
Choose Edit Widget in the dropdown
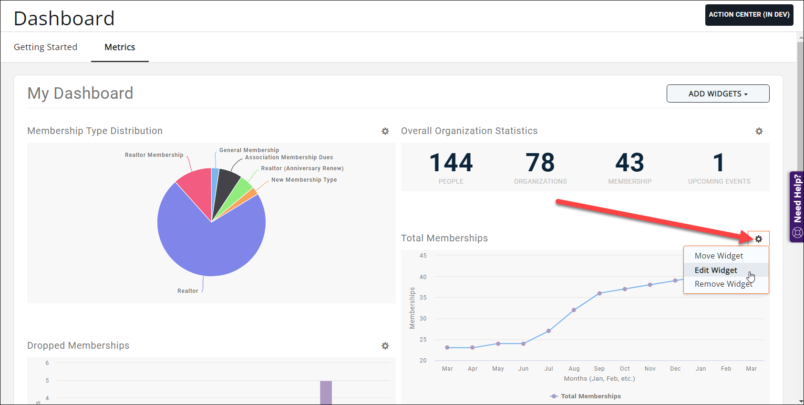[x=716, y=270]
